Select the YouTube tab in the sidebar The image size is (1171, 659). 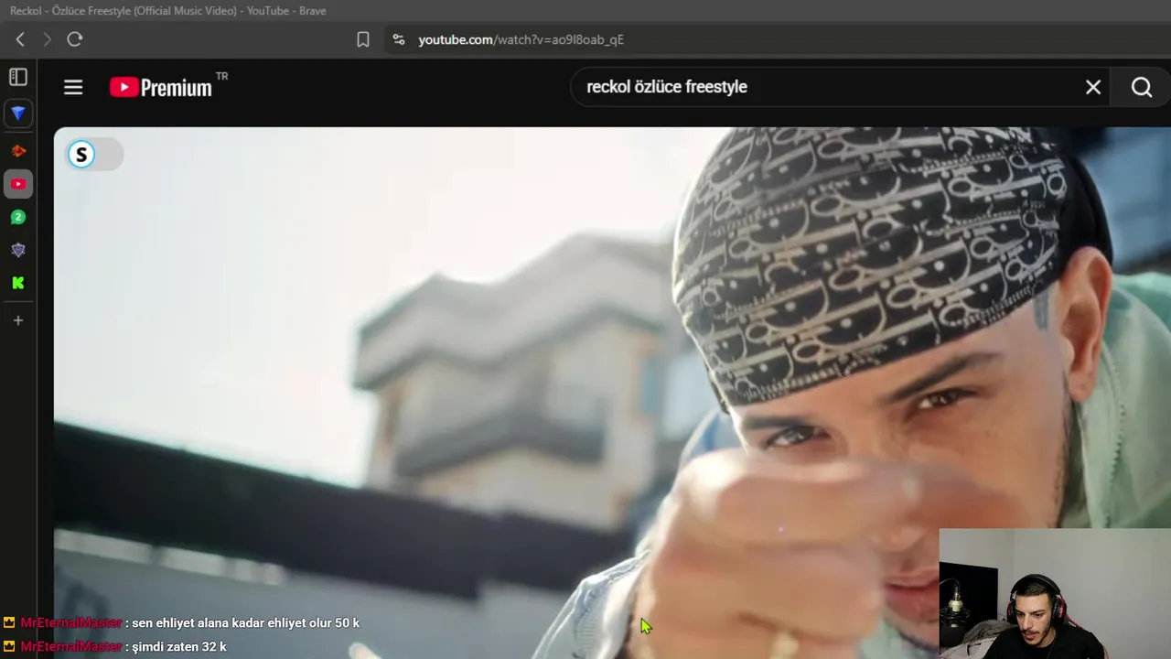tap(18, 184)
